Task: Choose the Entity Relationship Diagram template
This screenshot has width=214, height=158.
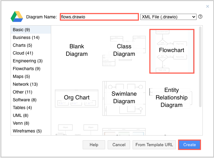Action: [x=172, y=98]
